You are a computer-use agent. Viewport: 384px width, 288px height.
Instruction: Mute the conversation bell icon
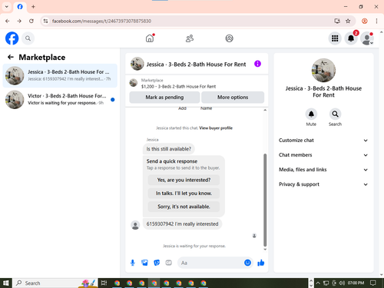(311, 114)
